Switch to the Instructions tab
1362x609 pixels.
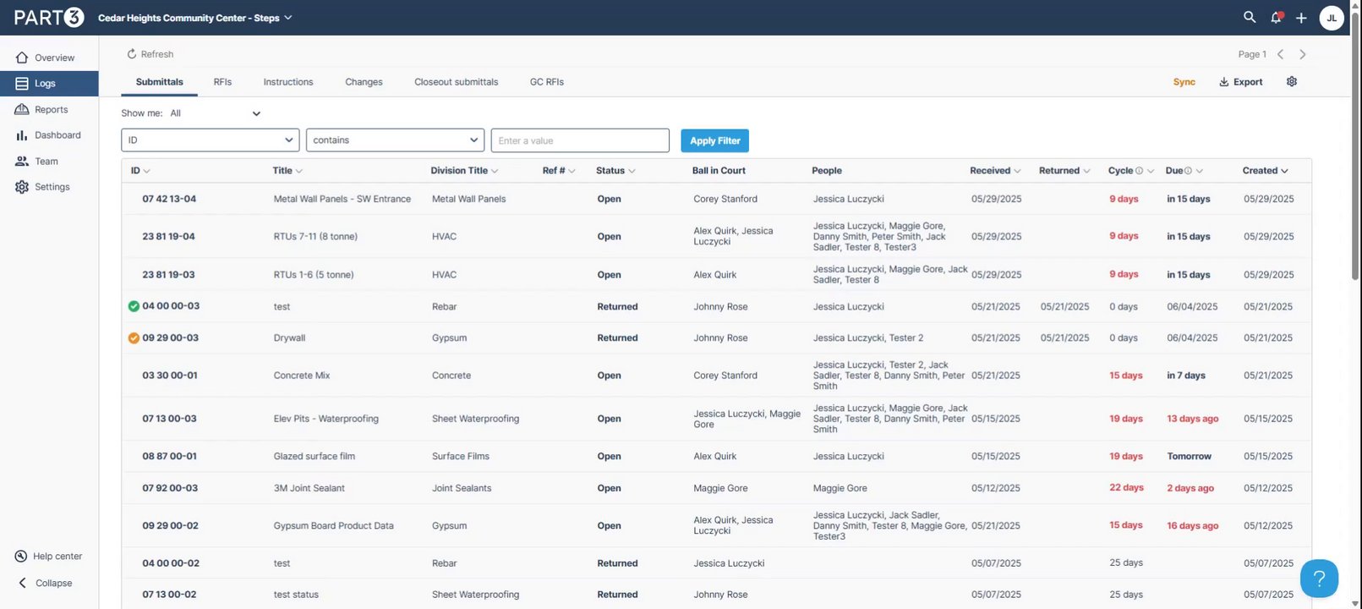point(288,82)
